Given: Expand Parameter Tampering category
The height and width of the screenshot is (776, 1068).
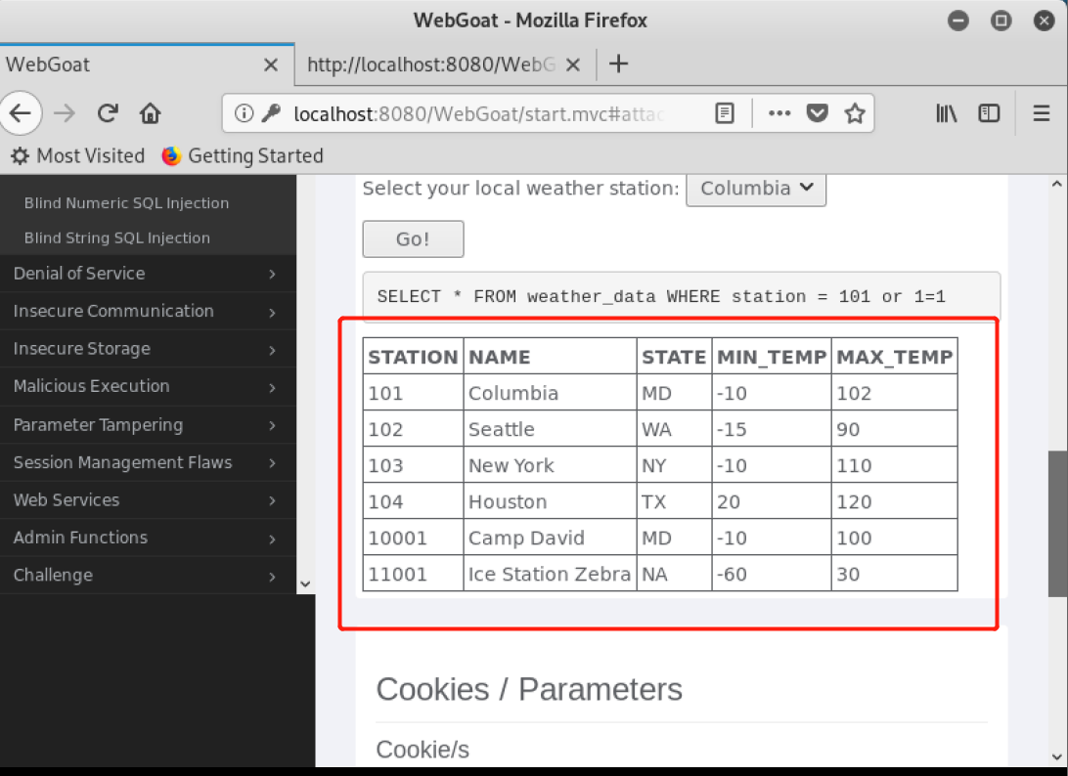Looking at the screenshot, I should point(149,425).
